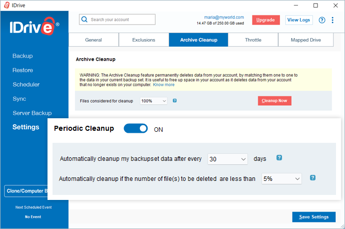The image size is (345, 229).
Task: Close the IDrive window
Action: click(335, 6)
